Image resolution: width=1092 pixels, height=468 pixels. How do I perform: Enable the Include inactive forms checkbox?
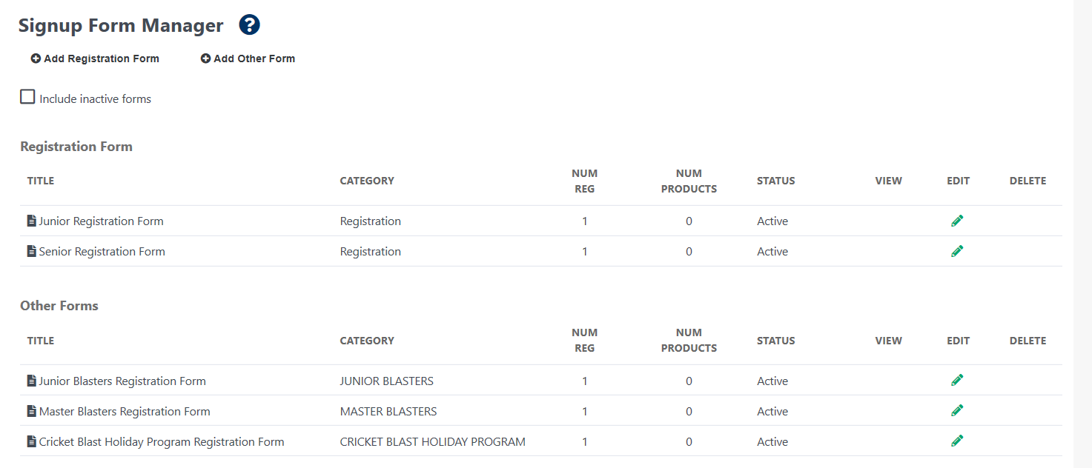point(27,97)
